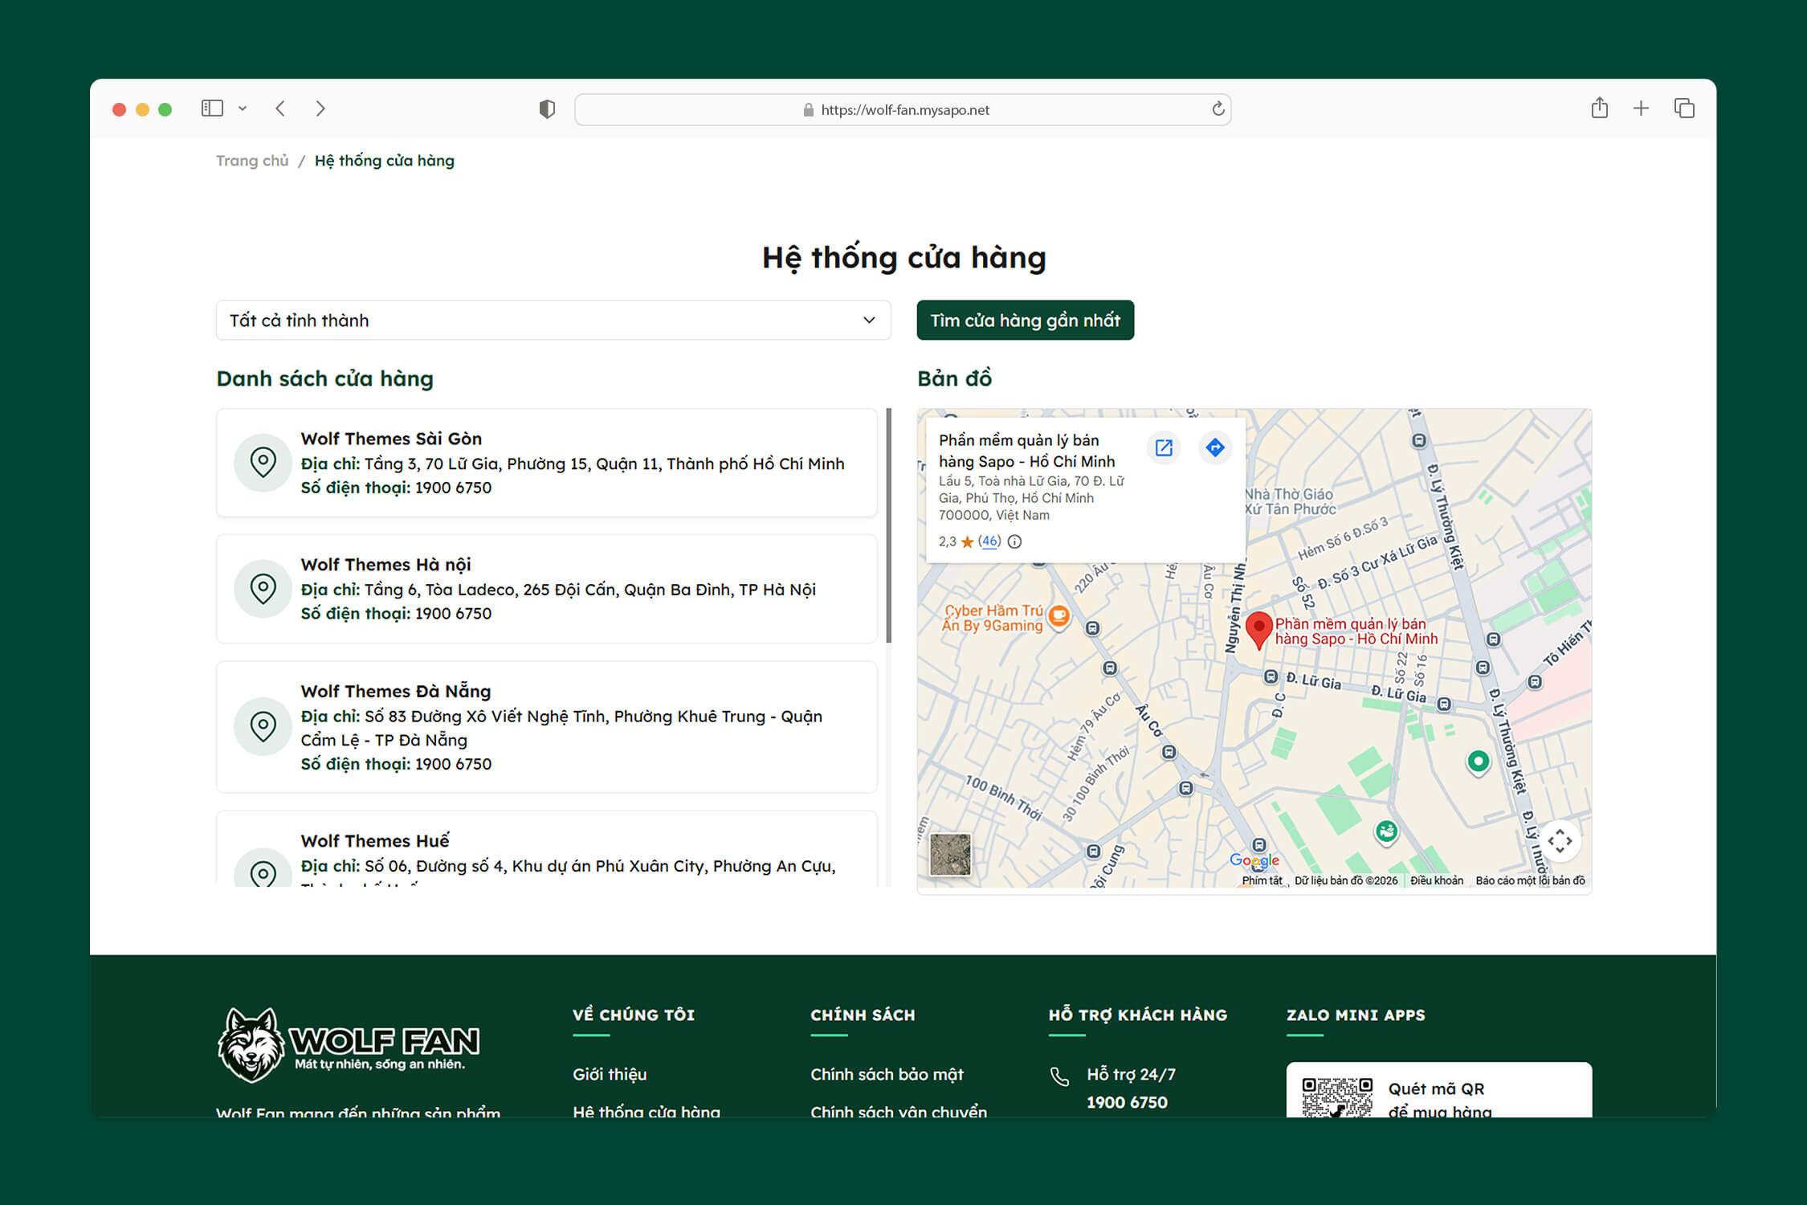The height and width of the screenshot is (1205, 1807).
Task: Select the Wolf Themes Sài Gòn pin icon
Action: [263, 463]
